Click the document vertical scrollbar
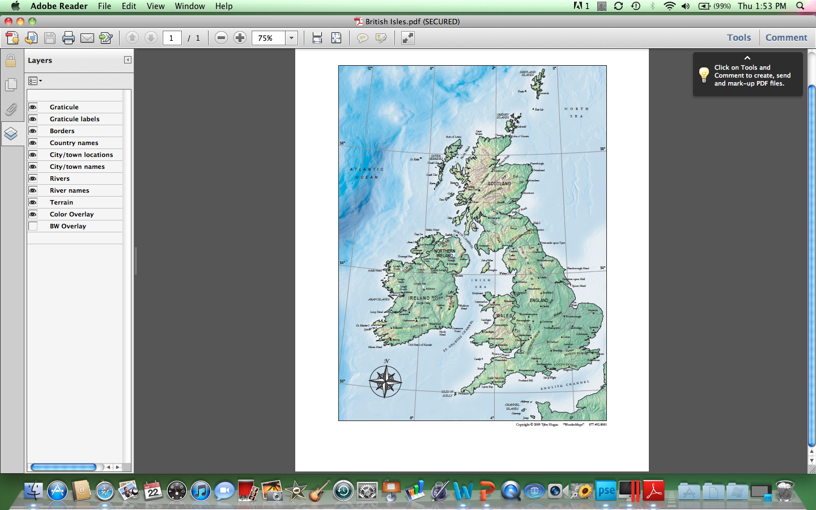Viewport: 816px width, 510px height. click(x=811, y=266)
